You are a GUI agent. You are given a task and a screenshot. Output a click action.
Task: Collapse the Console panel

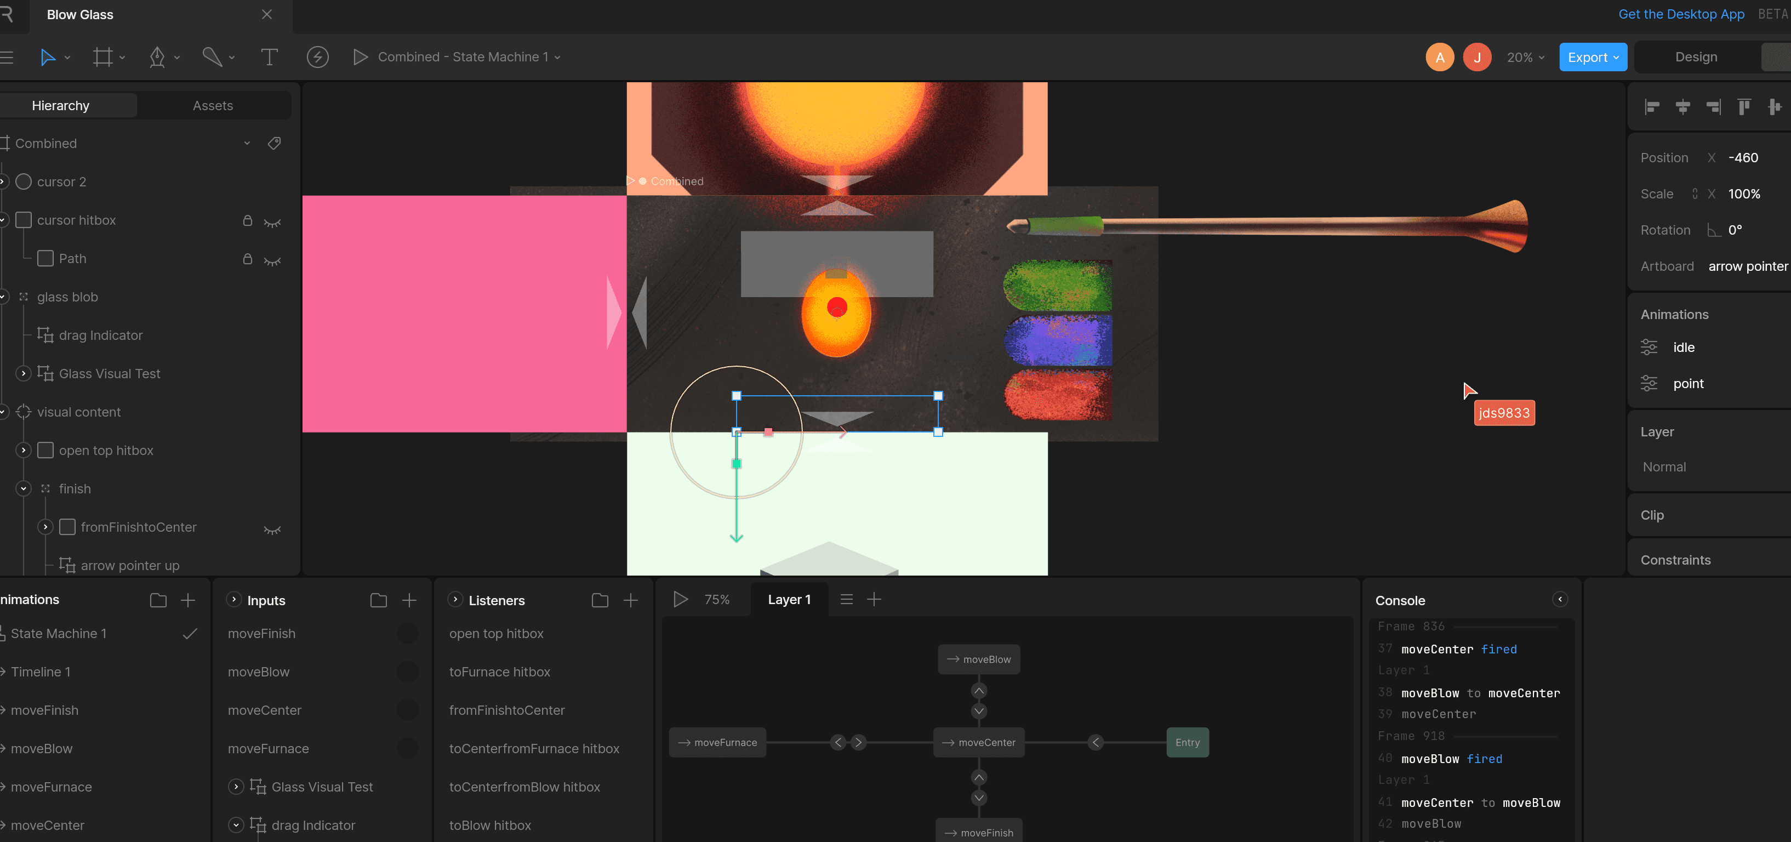(1560, 599)
